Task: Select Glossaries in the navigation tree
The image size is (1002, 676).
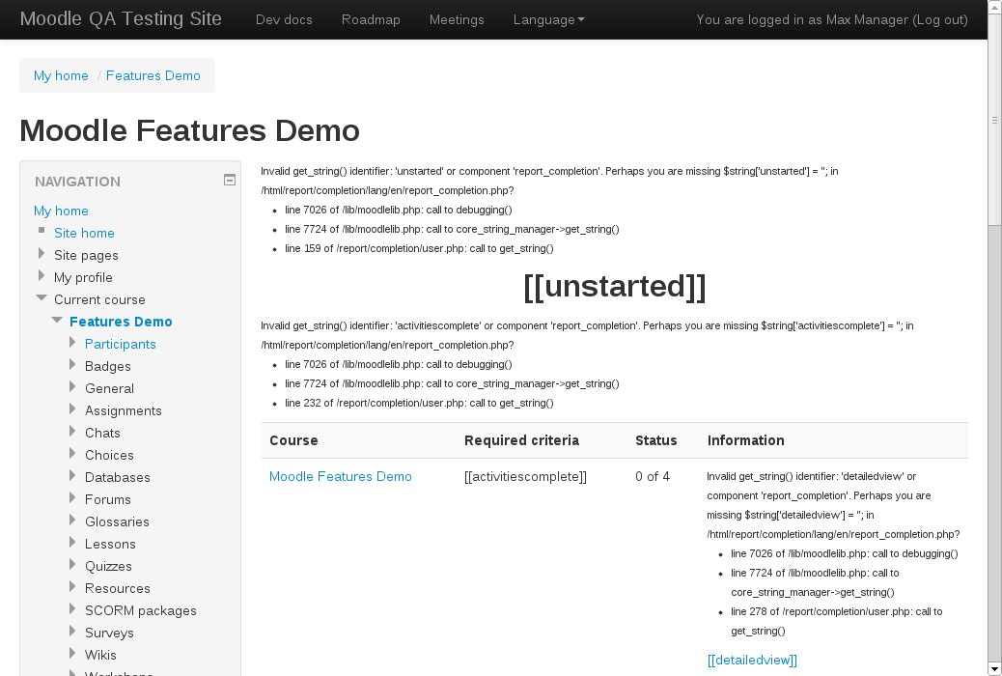Action: coord(117,521)
